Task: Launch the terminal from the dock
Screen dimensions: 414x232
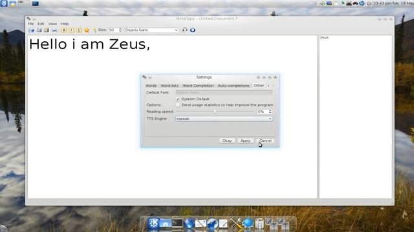Action: tap(177, 224)
